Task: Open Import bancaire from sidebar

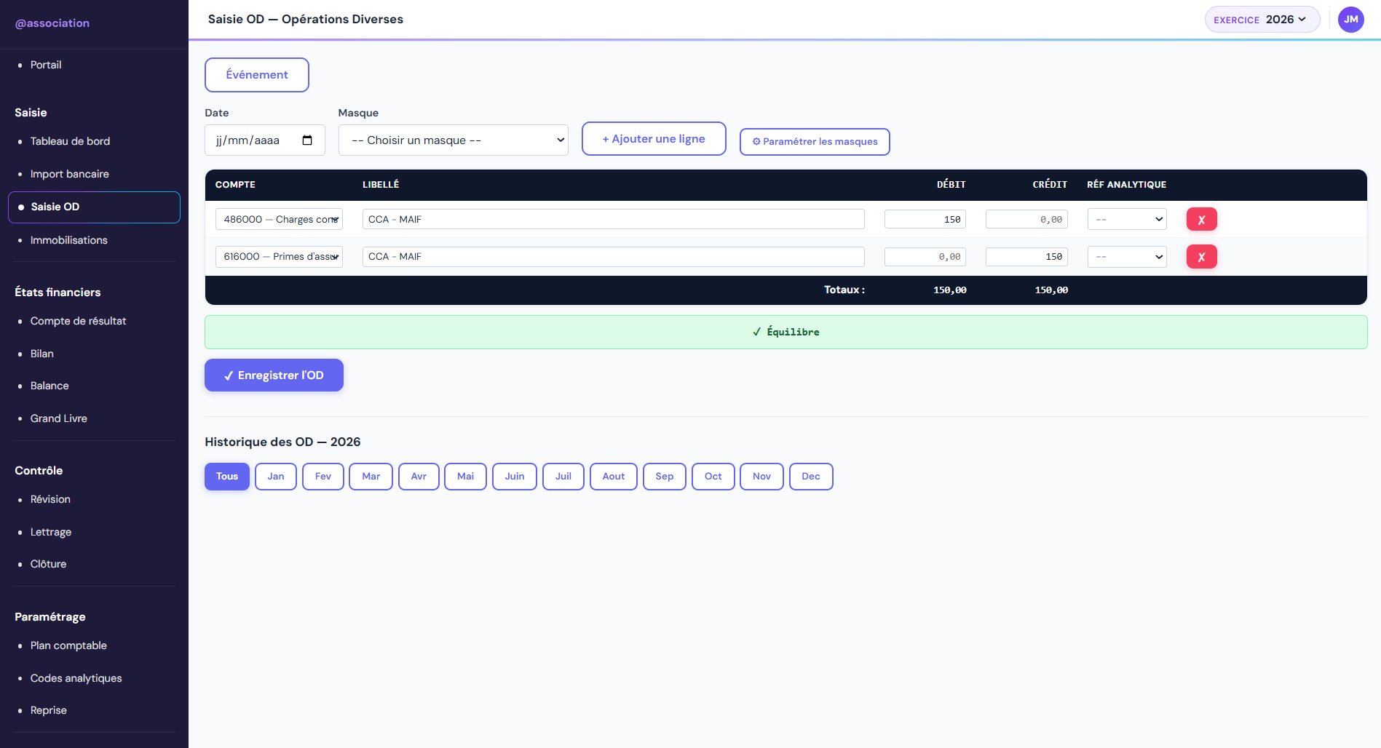Action: click(69, 174)
